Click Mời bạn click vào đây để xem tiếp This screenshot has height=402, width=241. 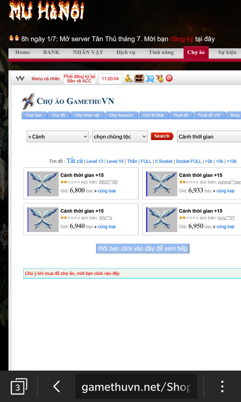(x=143, y=249)
